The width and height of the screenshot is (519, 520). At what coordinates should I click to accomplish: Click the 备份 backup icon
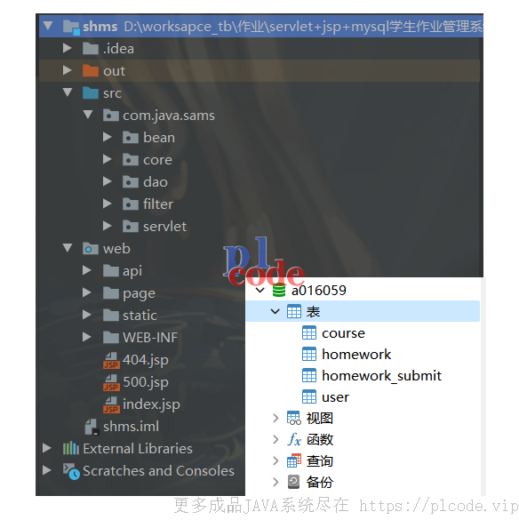click(x=294, y=482)
